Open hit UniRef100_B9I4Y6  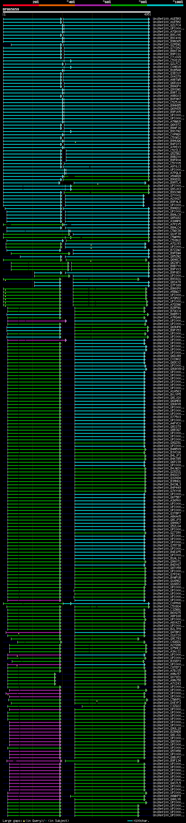(167, 38)
